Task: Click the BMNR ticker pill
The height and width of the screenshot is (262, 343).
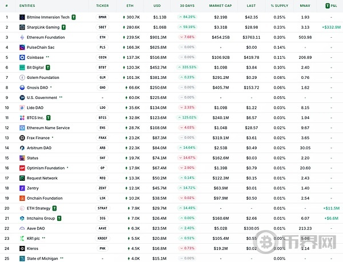Action: point(102,17)
